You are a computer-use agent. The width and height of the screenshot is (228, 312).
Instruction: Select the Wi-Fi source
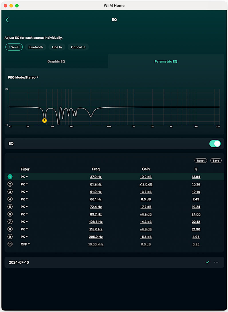(14, 47)
